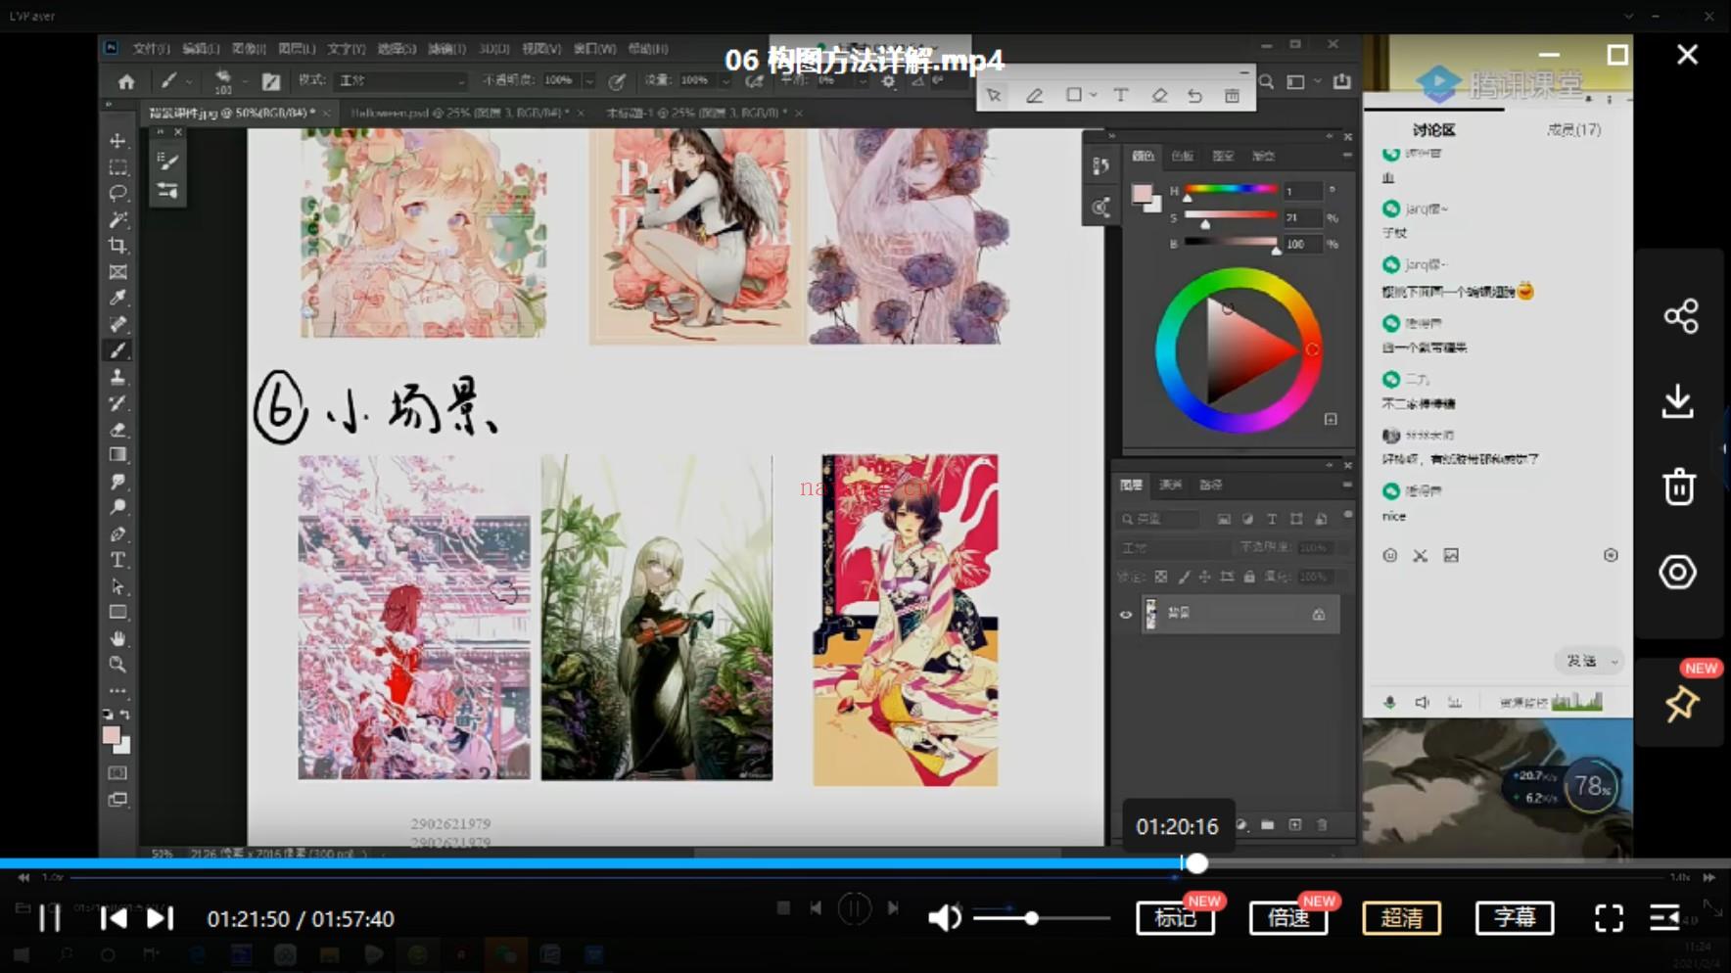
Task: Click the foreground color swatch in Color panel
Action: tap(1141, 193)
